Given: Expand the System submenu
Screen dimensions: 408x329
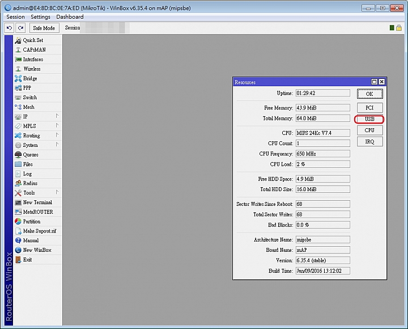Looking at the screenshot, I should [x=30, y=145].
